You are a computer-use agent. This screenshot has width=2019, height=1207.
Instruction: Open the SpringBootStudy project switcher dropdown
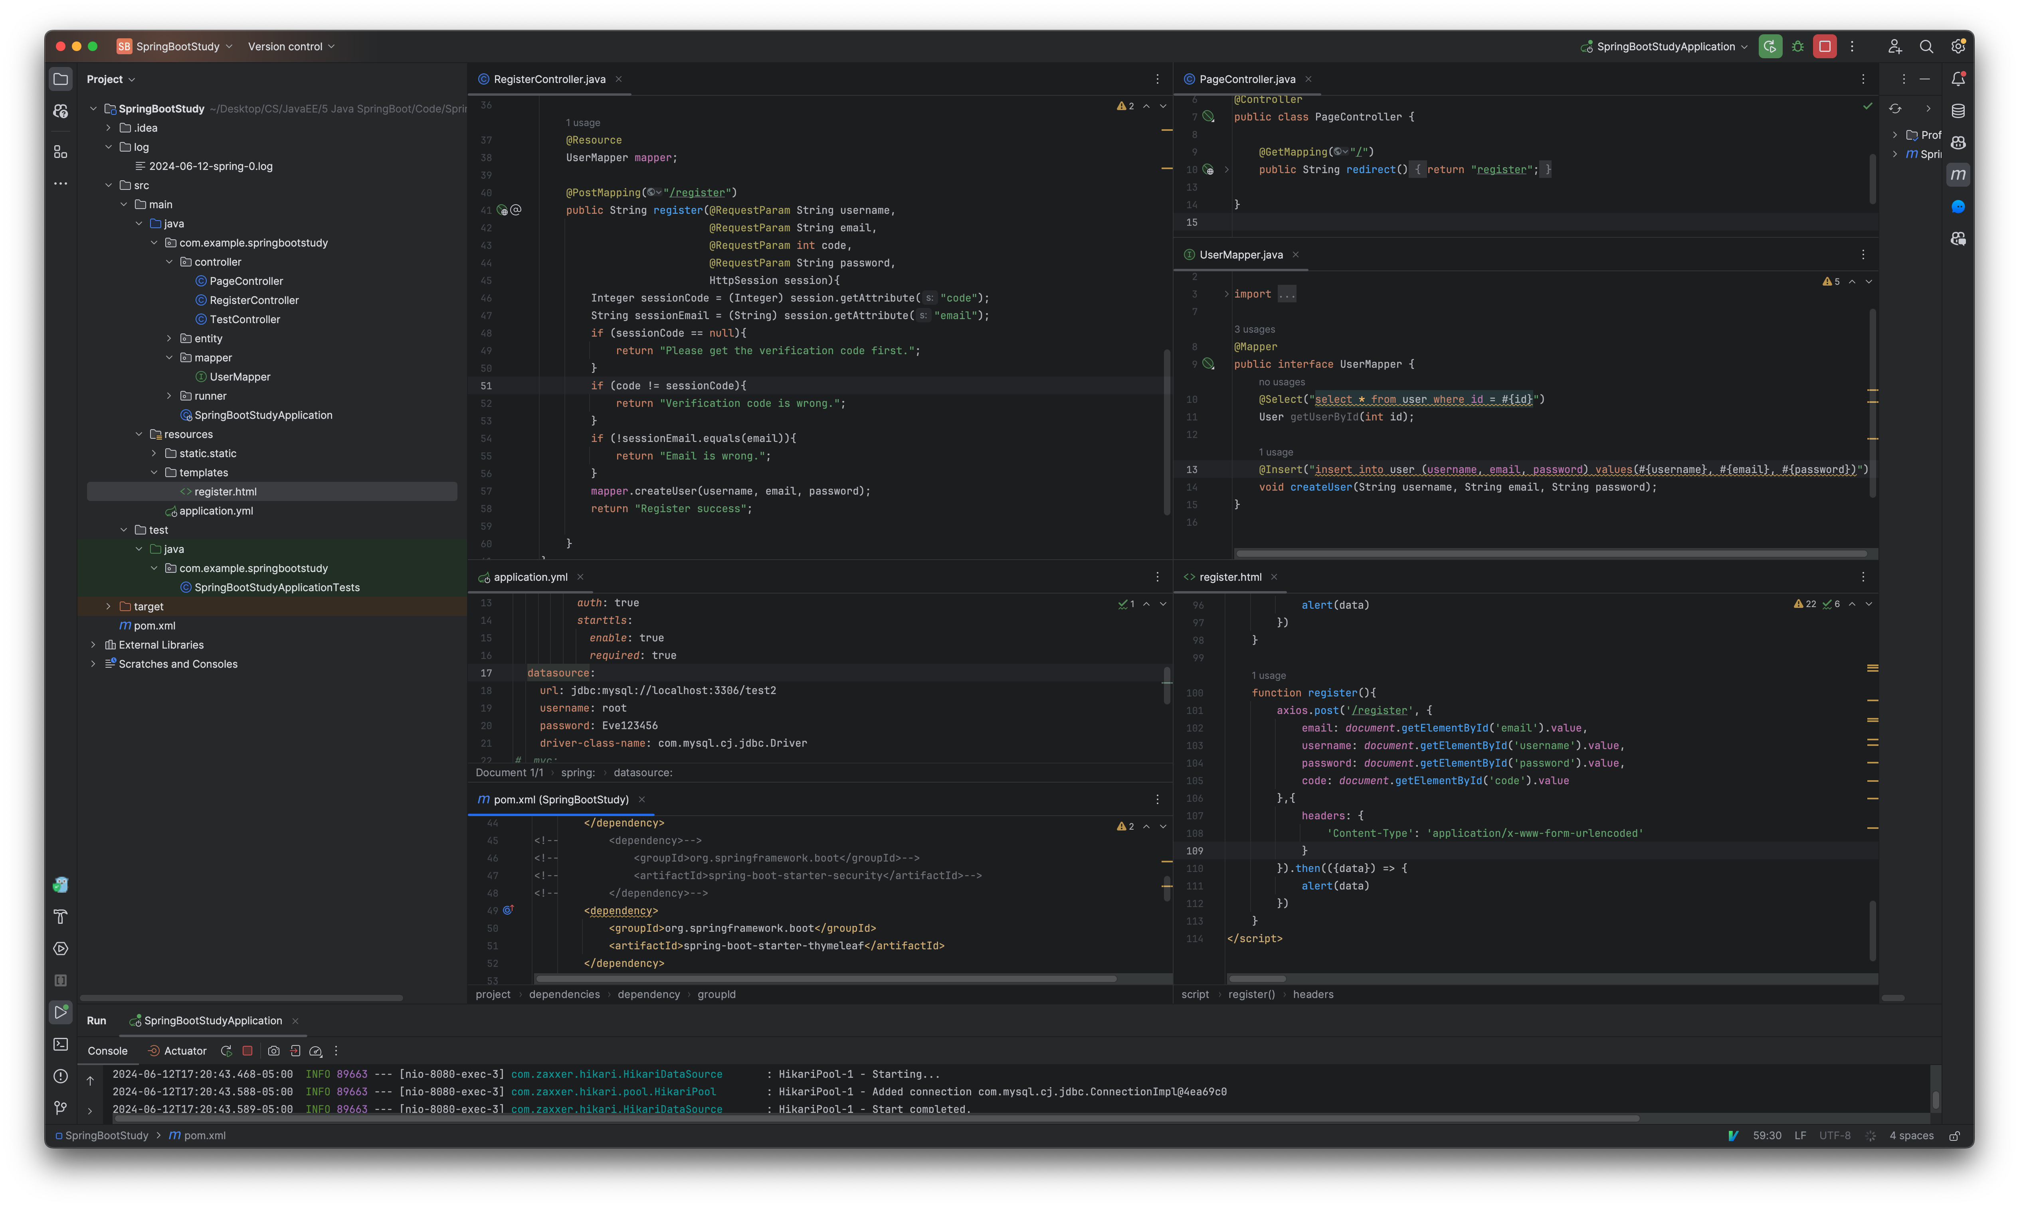tap(175, 46)
